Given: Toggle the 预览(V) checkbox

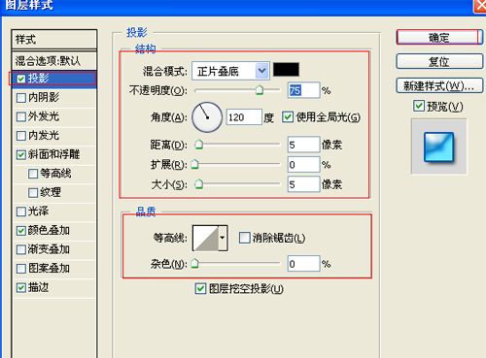Looking at the screenshot, I should 419,106.
